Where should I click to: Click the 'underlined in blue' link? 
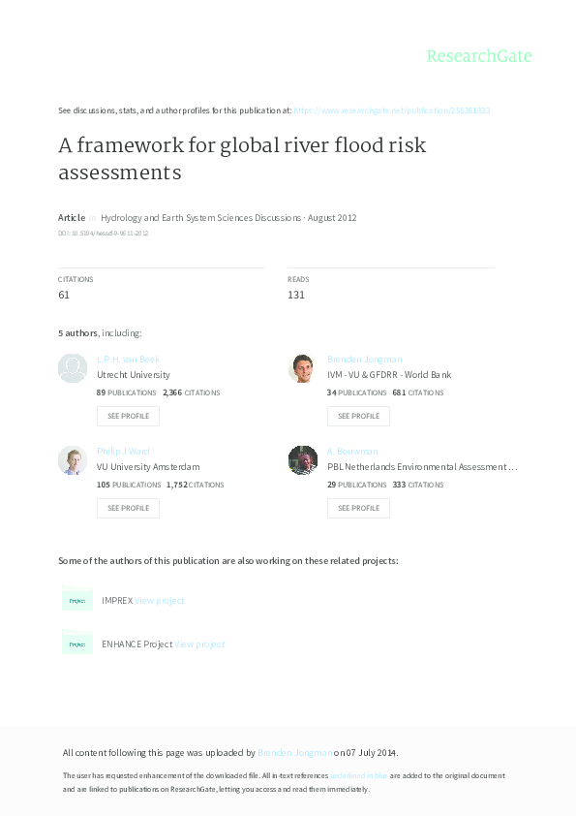(357, 775)
